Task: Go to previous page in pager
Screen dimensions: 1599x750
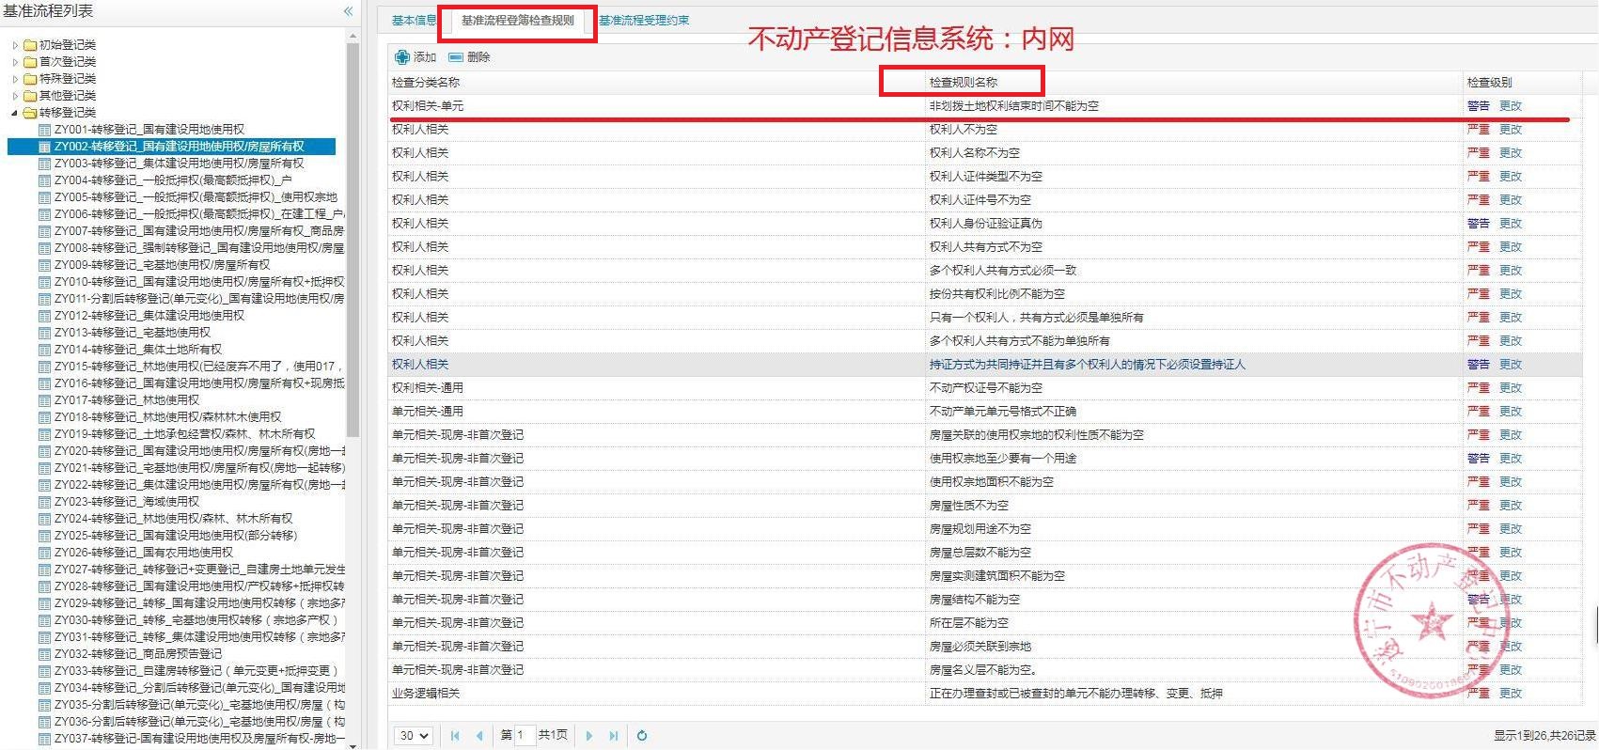Action: [479, 736]
